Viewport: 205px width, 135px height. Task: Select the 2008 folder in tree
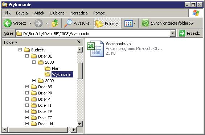pos(49,62)
